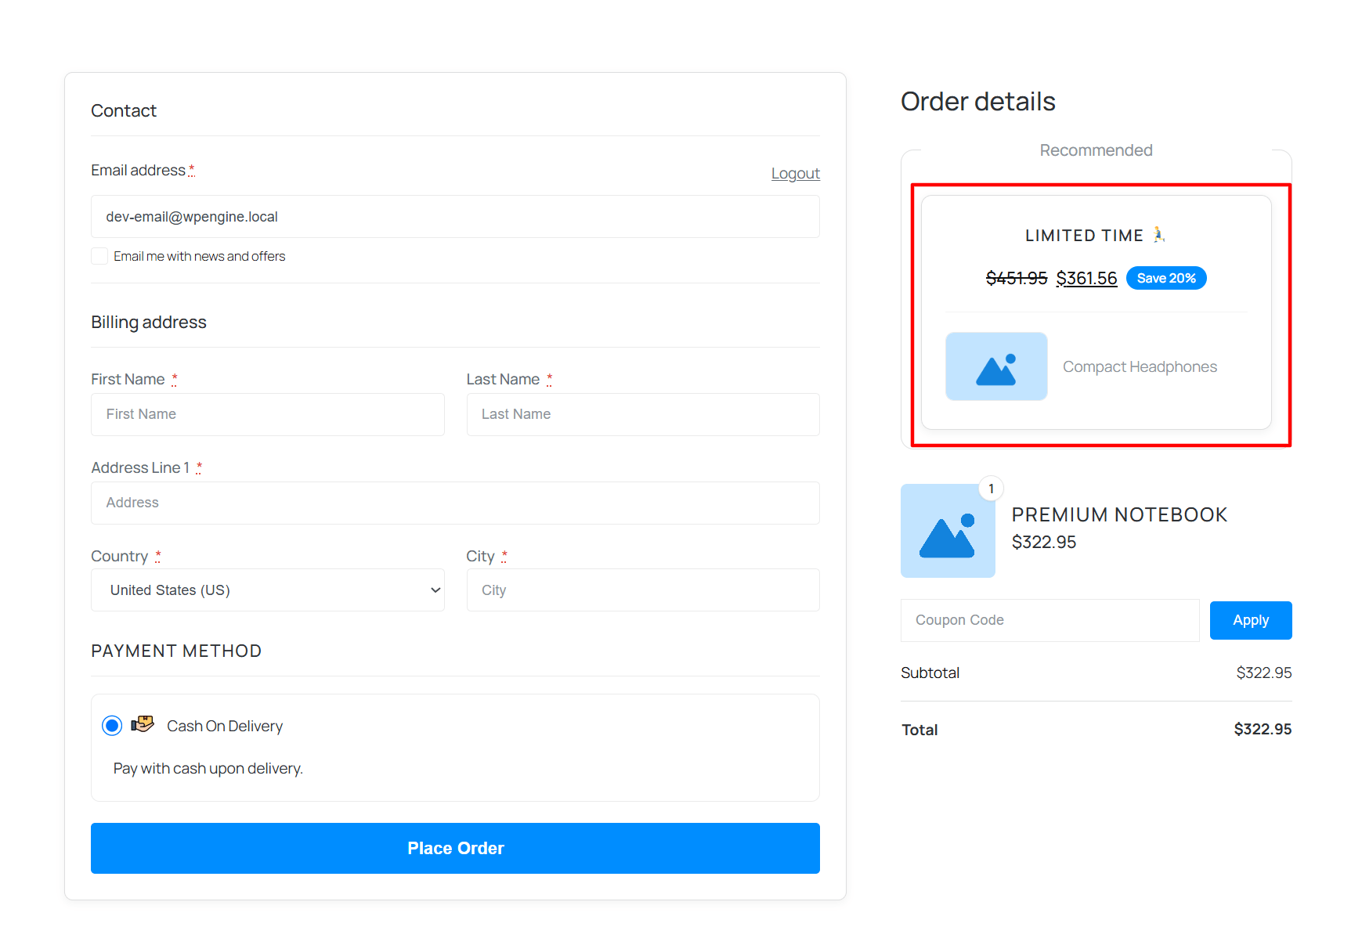Click the Pay with cash upon delivery text

(208, 768)
